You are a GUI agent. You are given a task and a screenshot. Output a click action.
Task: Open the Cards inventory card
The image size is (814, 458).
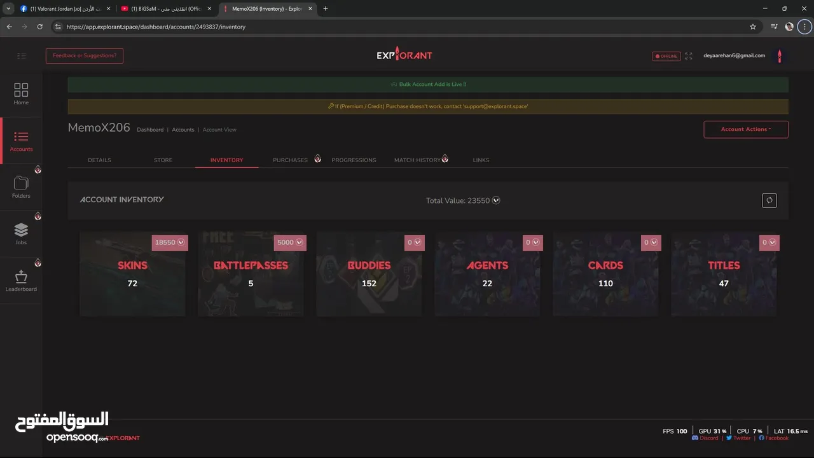tap(605, 274)
